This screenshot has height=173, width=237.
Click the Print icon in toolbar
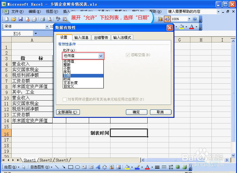pyautogui.click(x=43, y=19)
